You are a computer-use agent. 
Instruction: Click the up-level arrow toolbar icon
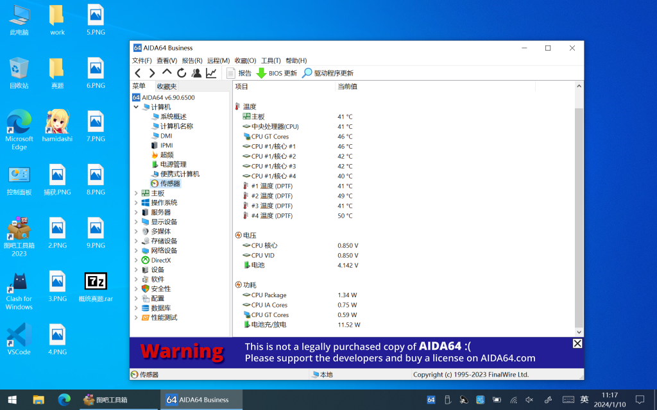click(x=167, y=72)
